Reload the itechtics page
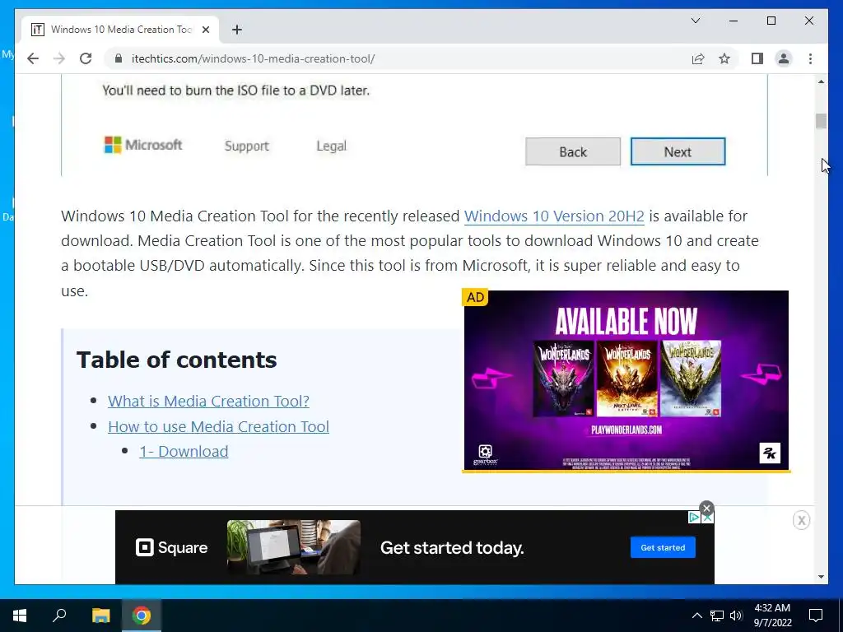 [86, 58]
